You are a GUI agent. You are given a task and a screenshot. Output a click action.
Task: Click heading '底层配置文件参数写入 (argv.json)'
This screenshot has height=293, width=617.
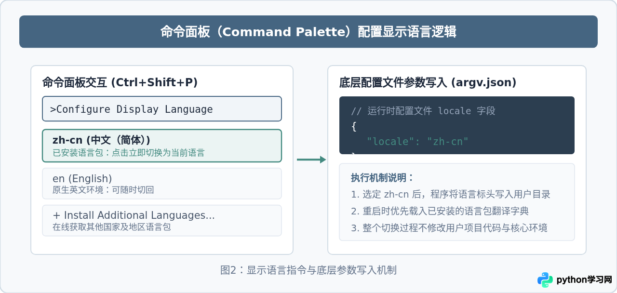click(428, 82)
